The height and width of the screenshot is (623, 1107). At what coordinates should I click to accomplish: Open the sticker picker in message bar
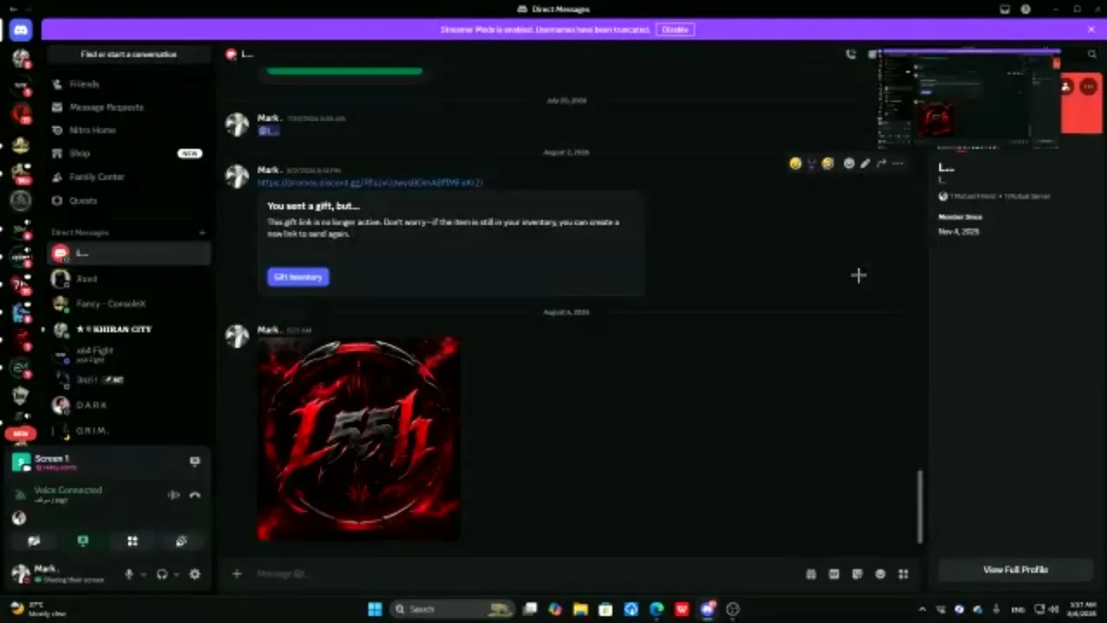(857, 574)
